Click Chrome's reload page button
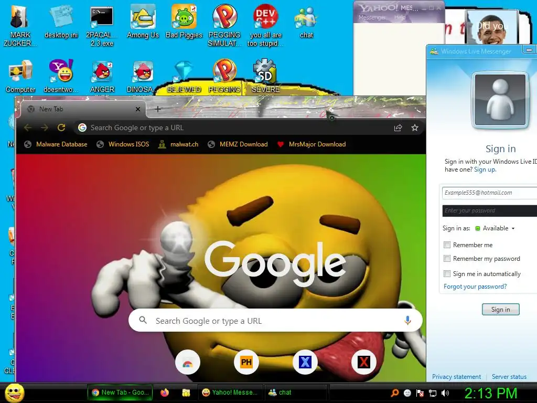 pos(61,128)
